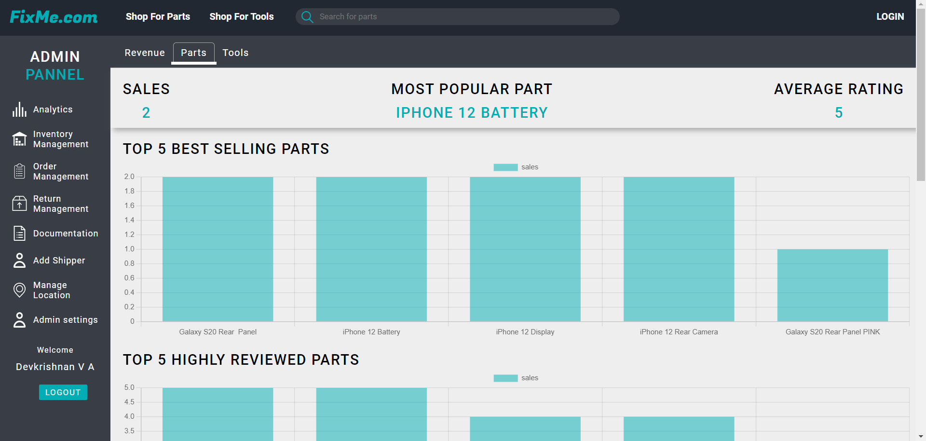Switch to the Revenue tab

tap(144, 53)
